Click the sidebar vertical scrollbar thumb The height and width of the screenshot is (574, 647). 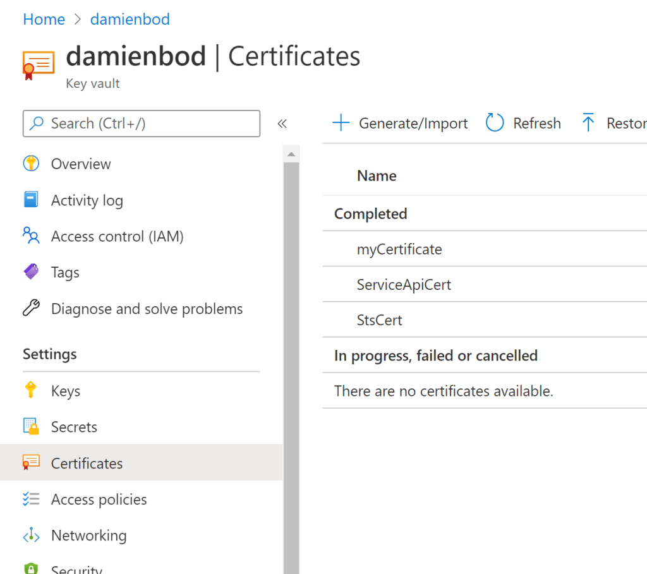(291, 367)
